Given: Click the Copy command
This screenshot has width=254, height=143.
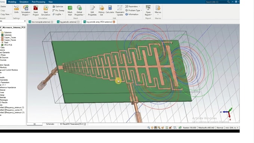Looking at the screenshot, I should click(x=3, y=10).
